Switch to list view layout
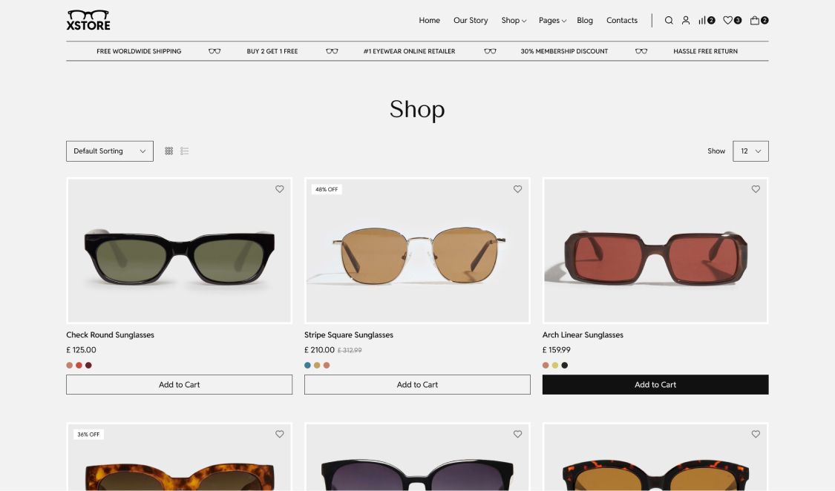This screenshot has height=491, width=835. (185, 151)
